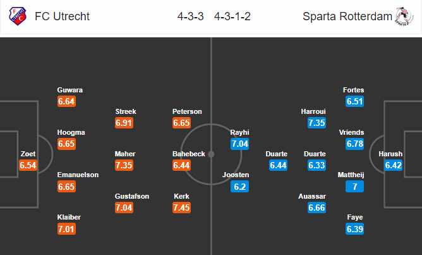Select player name Gustafson
This screenshot has height=255, width=422.
pos(132,196)
